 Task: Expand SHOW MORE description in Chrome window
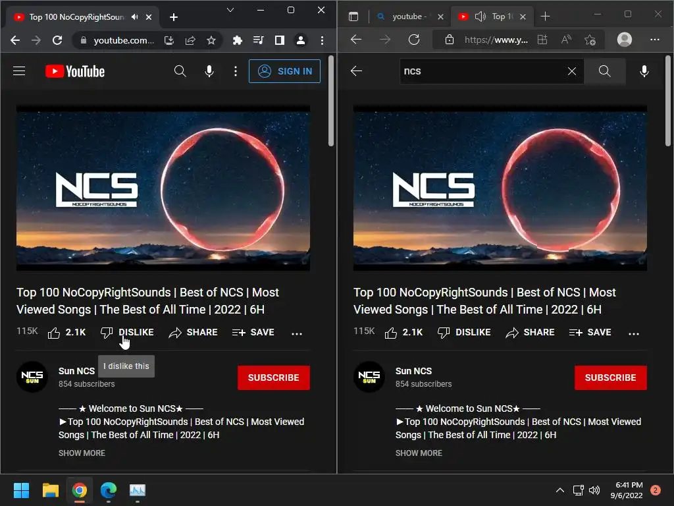click(x=82, y=453)
